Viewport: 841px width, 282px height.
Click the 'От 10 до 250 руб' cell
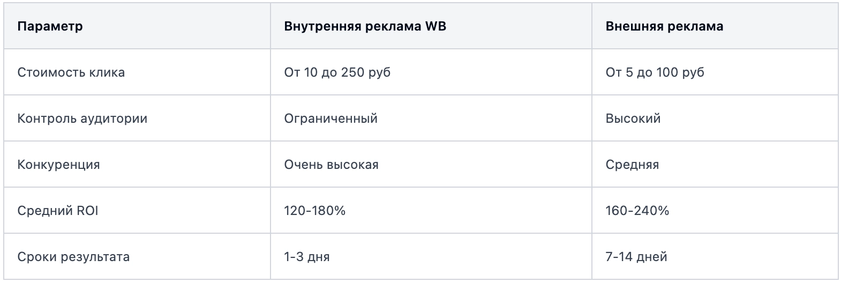pos(337,72)
